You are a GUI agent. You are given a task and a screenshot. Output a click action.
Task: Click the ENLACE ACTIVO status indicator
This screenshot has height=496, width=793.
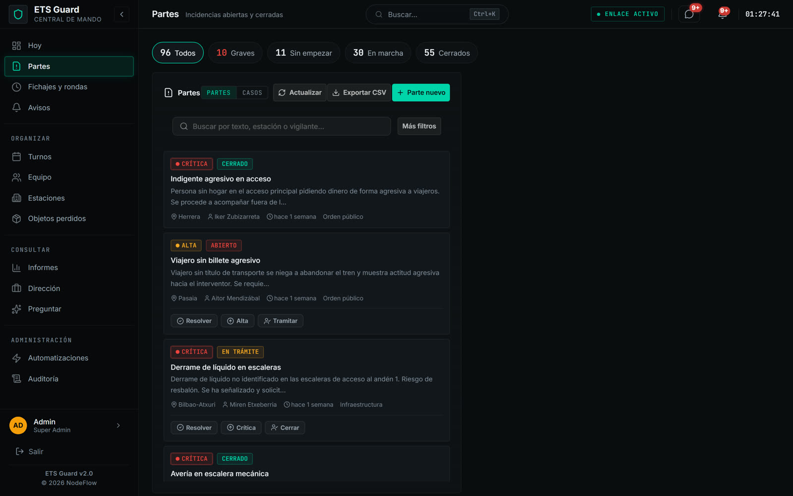627,14
